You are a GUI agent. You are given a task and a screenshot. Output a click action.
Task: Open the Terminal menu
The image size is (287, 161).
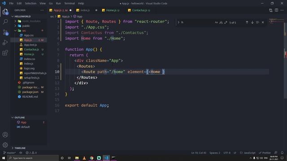70,3
